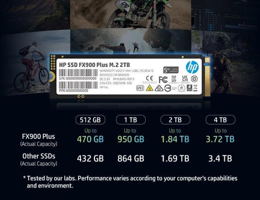The width and height of the screenshot is (260, 200).
Task: Click the crossed-out bin WEEE icon
Action: click(x=195, y=88)
